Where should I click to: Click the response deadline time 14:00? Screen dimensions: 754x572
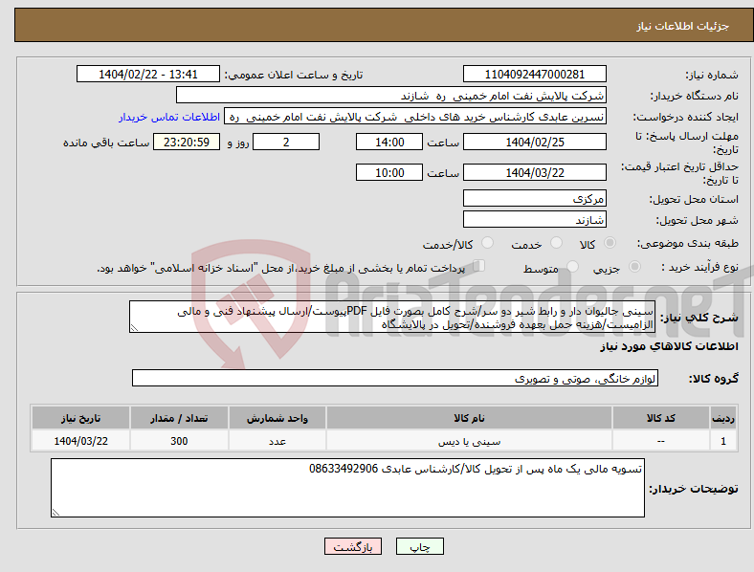[389, 142]
